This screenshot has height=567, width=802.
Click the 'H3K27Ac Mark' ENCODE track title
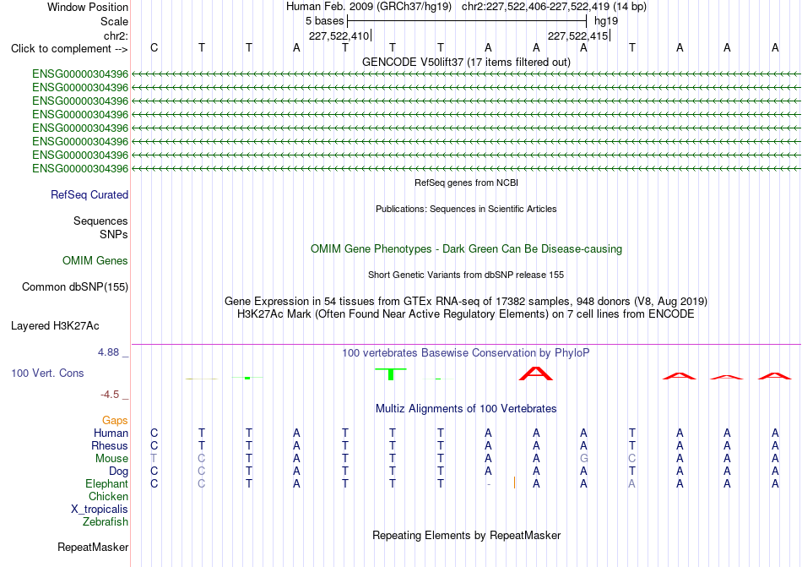466,314
